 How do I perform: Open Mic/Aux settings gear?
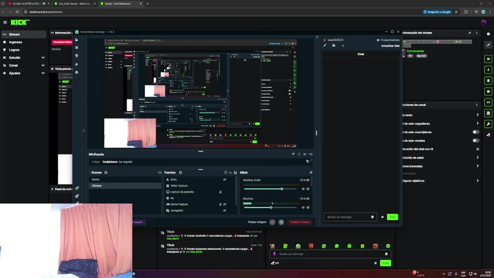click(308, 207)
